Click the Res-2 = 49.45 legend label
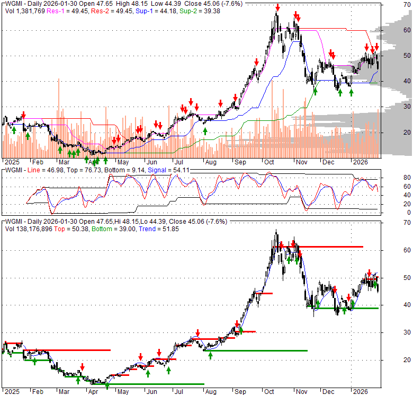The width and height of the screenshot is (413, 395). point(112,11)
